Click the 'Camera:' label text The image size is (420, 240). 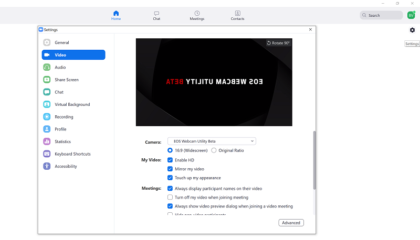point(153,142)
